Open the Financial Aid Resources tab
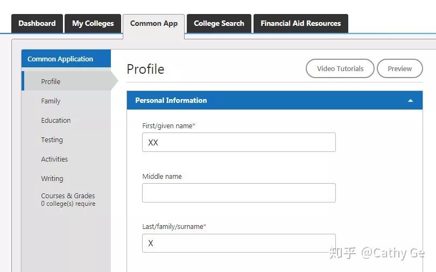The image size is (436, 272). [300, 23]
